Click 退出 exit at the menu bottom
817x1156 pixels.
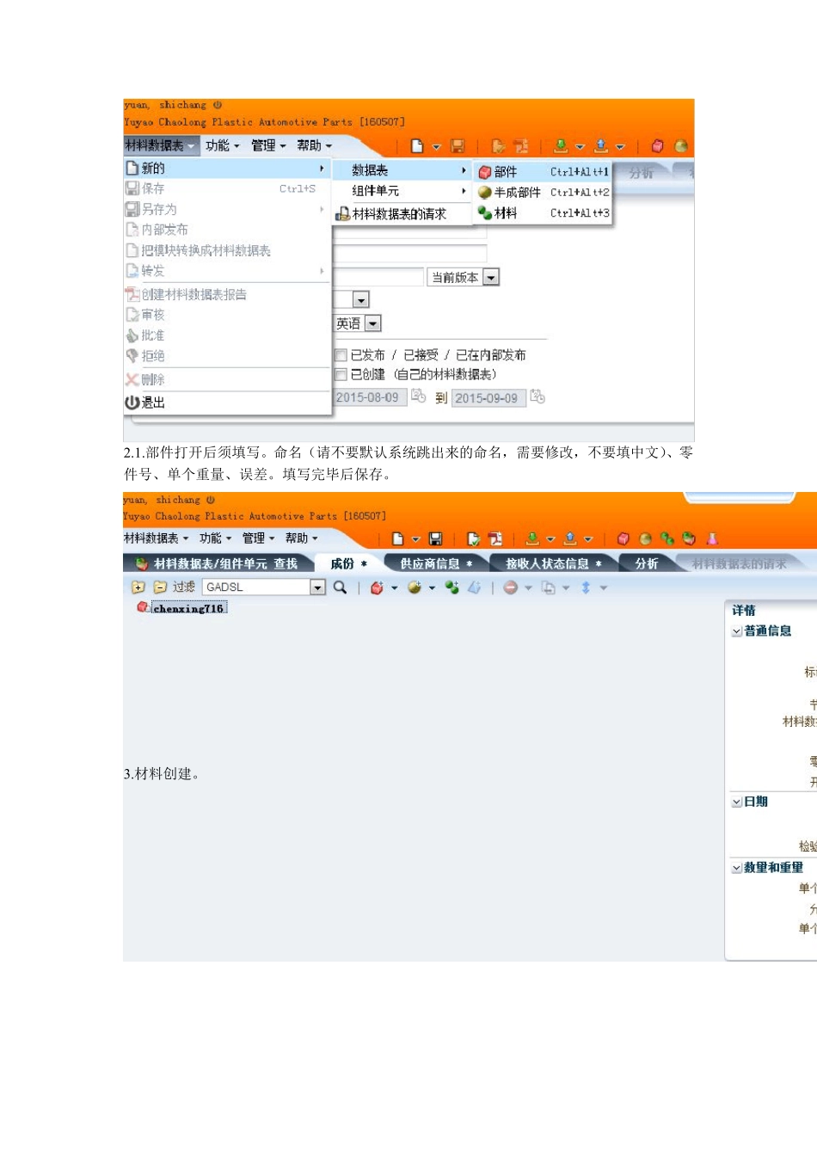(227, 403)
